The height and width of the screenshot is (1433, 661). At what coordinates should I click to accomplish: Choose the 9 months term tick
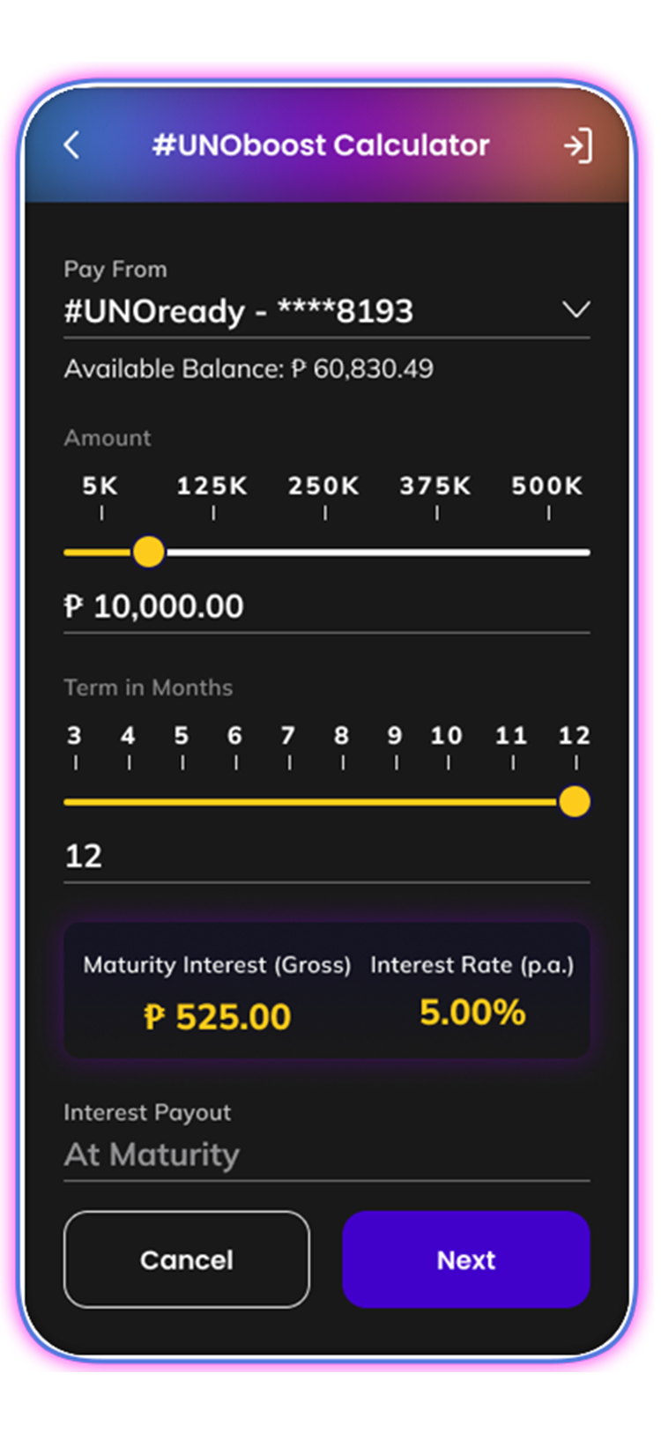(396, 746)
